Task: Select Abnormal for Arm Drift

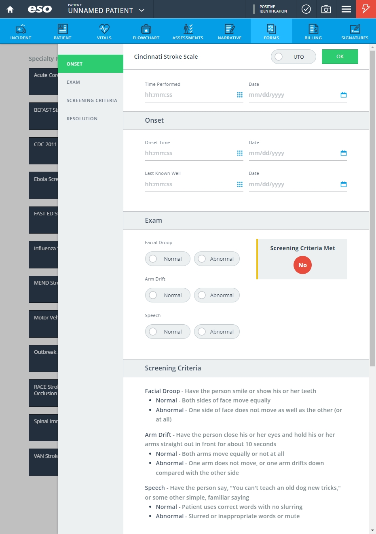Action: pos(217,295)
